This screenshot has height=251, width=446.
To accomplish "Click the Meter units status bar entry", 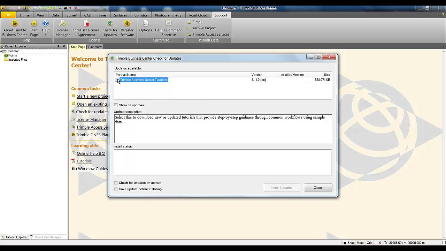I will pos(361,243).
